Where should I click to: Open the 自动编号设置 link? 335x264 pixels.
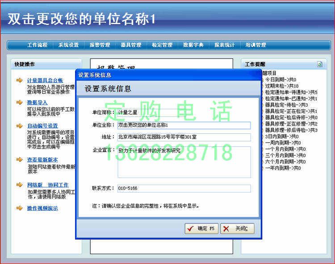click(x=42, y=126)
